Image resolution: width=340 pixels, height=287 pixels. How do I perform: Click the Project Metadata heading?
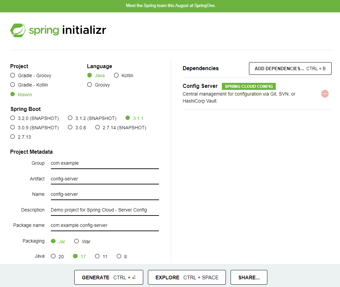click(31, 152)
